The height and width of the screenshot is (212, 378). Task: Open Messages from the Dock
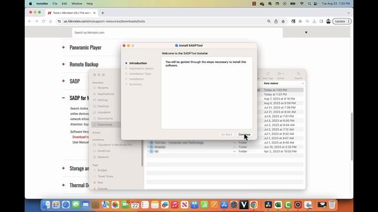pyautogui.click(x=76, y=205)
